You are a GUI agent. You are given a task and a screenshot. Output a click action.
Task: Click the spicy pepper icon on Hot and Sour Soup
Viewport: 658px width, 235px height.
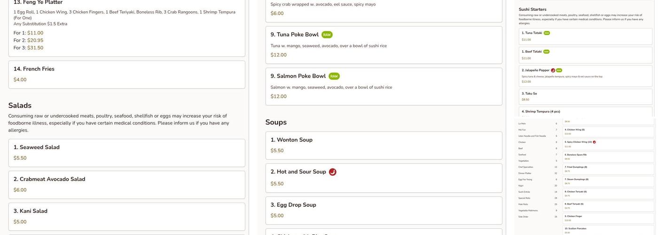click(332, 172)
